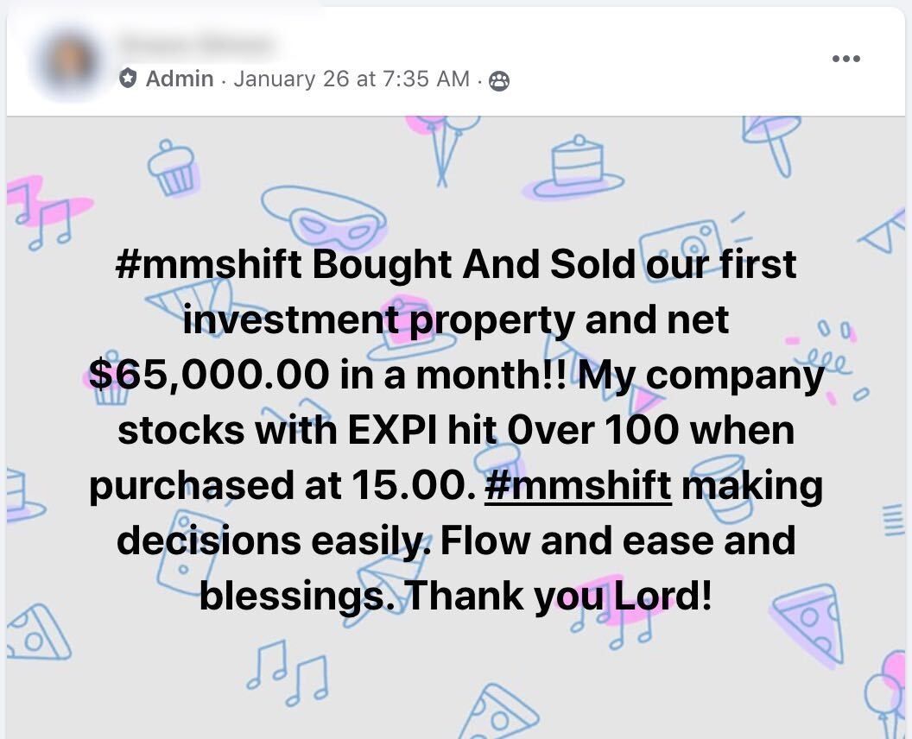Click the cupcake icon in the post background
Screen dimensions: 912x739
[x=174, y=171]
